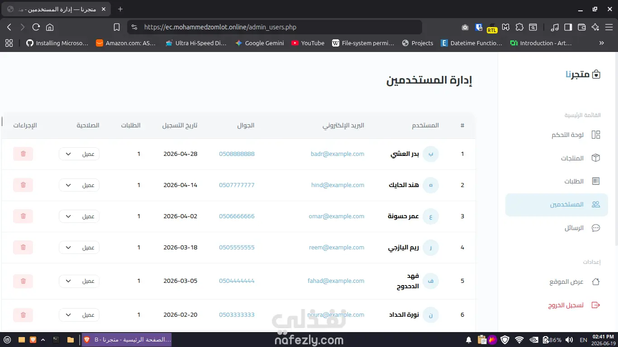Image resolution: width=618 pixels, height=347 pixels.
Task: Select المستخدمين in the sidebar
Action: point(556,205)
